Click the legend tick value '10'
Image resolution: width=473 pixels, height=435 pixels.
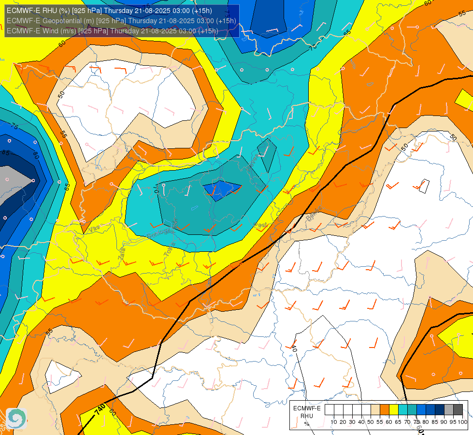[334, 422]
